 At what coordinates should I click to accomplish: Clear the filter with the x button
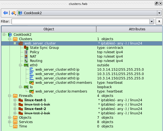tap(159, 21)
